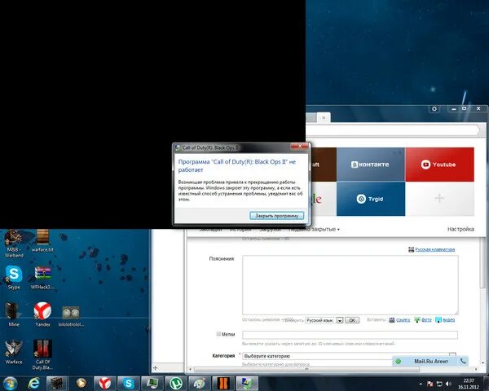Image resolution: width=489 pixels, height=391 pixels.
Task: Open the Windows Start menu
Action: [10, 384]
